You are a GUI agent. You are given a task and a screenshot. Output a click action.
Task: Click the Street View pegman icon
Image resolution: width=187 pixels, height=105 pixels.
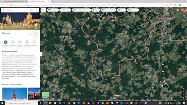tap(183, 98)
